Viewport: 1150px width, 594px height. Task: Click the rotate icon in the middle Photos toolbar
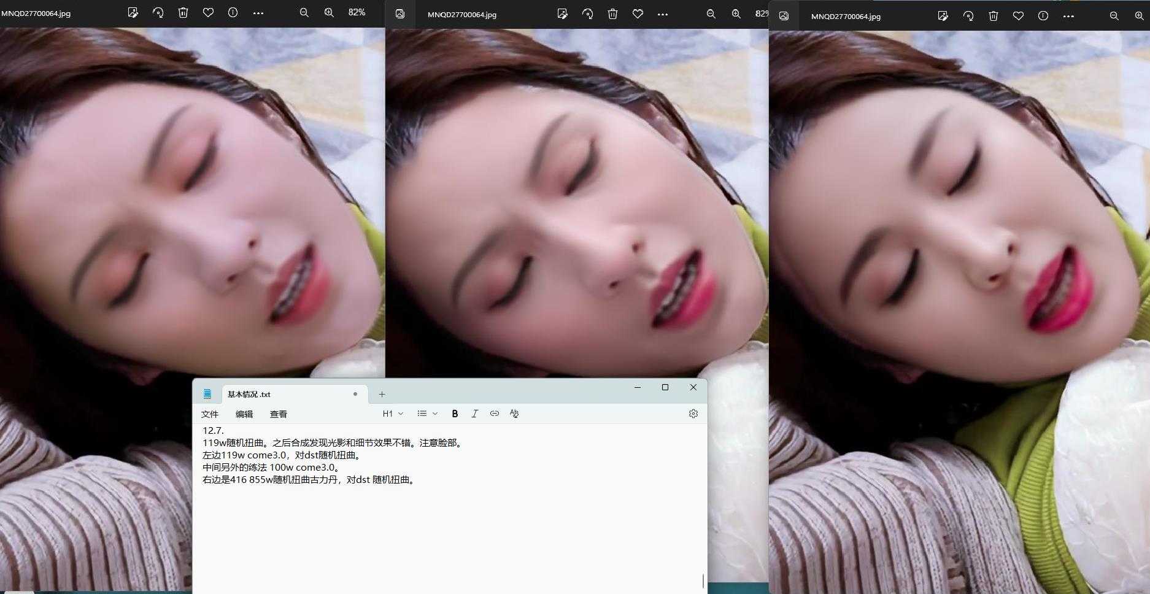click(587, 13)
